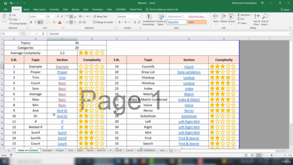Activate the Format Painter
The image size is (293, 165).
pyautogui.click(x=18, y=23)
